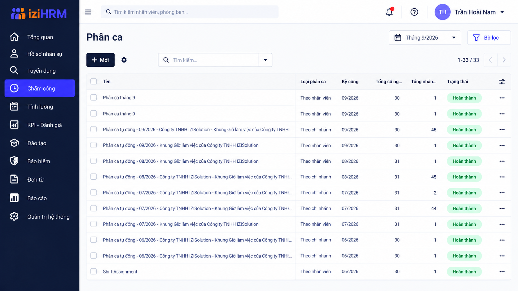Focus the Tìm kiếm table search field
Image resolution: width=518 pixels, height=291 pixels.
pyautogui.click(x=209, y=60)
